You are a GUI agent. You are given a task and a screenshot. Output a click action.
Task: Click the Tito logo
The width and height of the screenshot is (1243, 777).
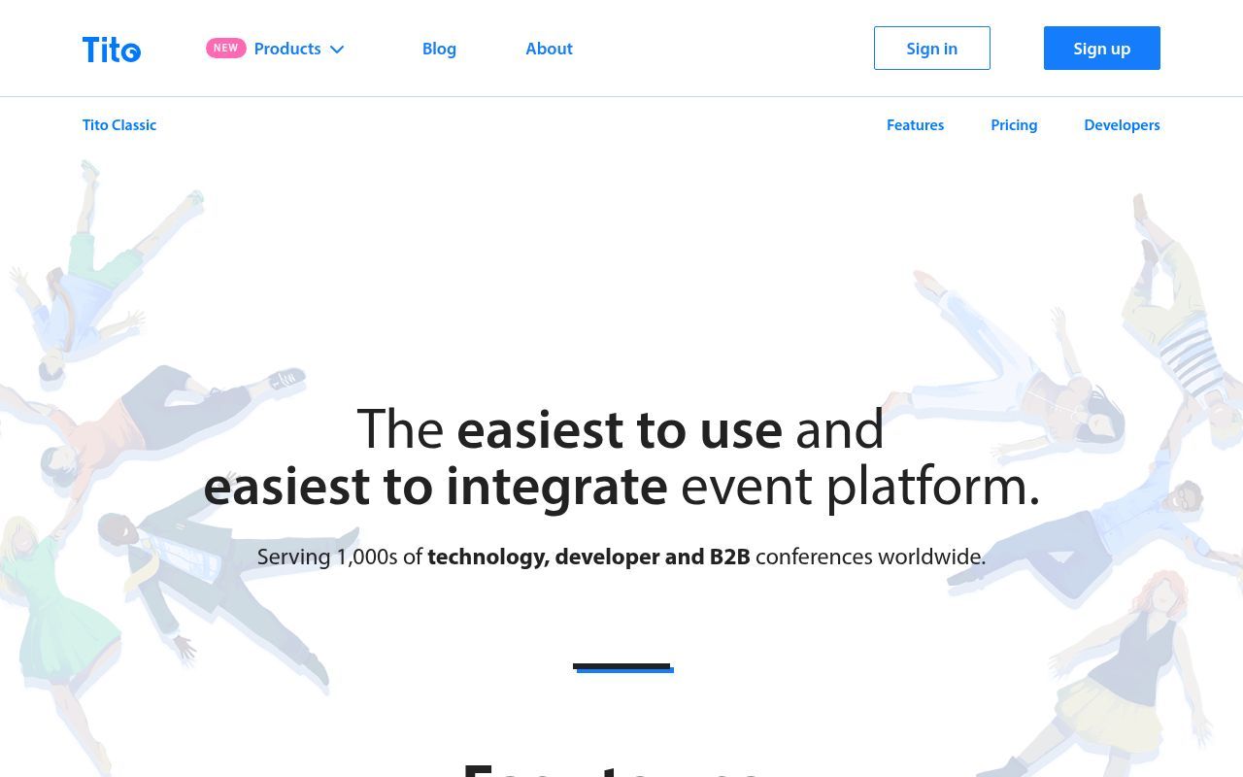112,49
